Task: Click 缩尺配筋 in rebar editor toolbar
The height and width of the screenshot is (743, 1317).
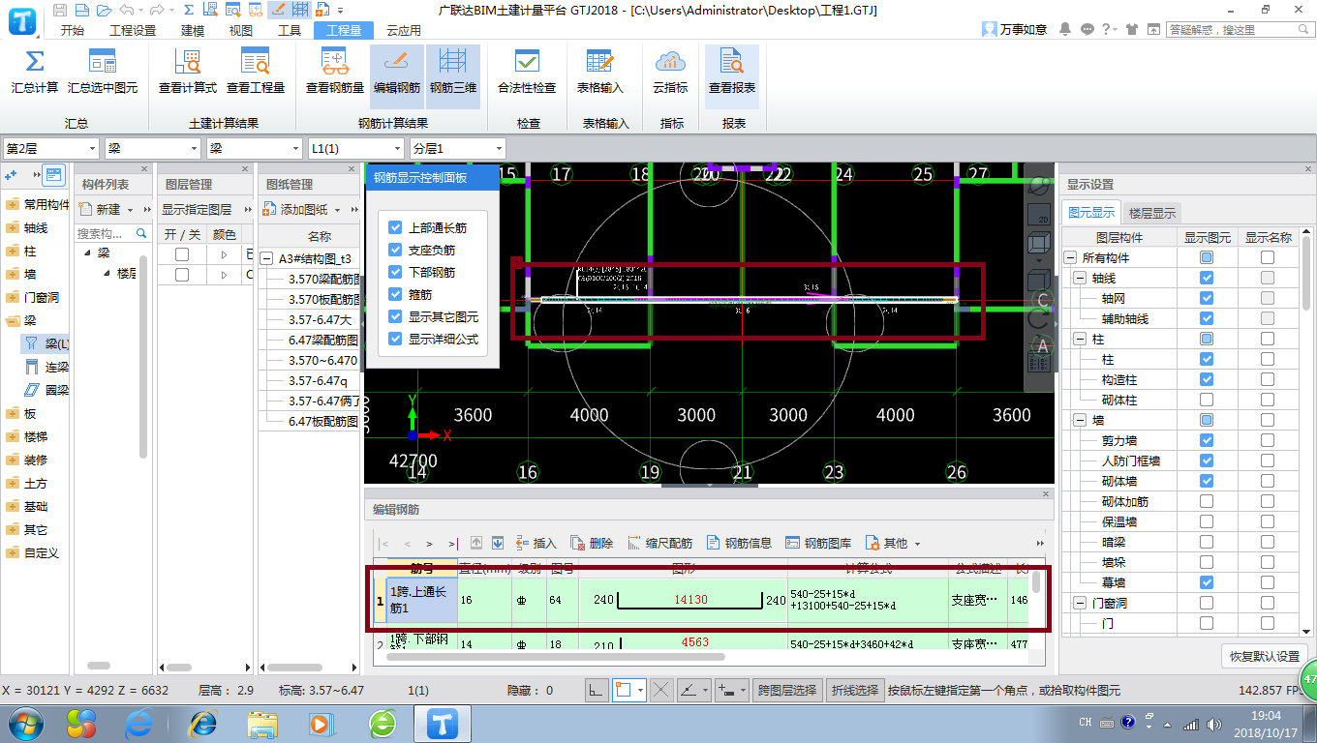Action: [659, 543]
